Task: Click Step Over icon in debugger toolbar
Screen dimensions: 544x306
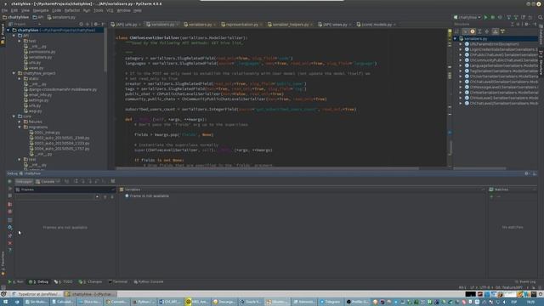Action: click(76, 181)
